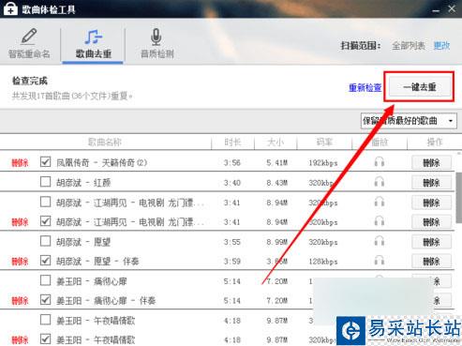Click the song list vertical scrollbar
The image size is (462, 346).
click(x=459, y=197)
